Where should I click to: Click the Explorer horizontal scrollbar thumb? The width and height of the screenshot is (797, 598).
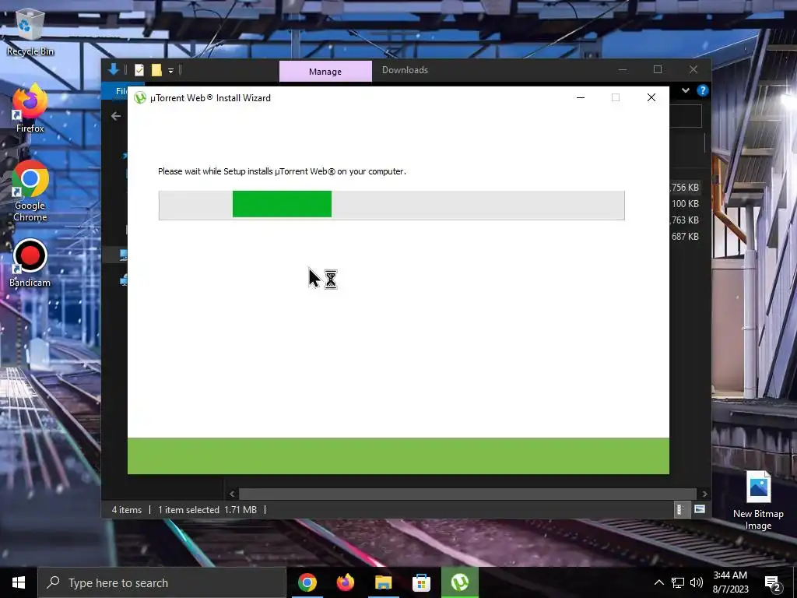pyautogui.click(x=468, y=494)
